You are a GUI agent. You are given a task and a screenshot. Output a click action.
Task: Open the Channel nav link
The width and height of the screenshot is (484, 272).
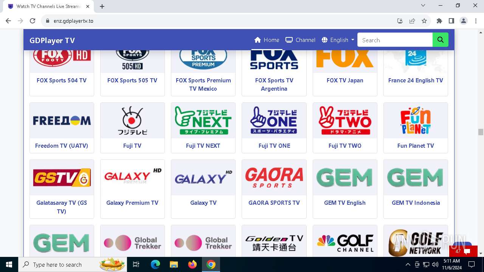(x=301, y=40)
